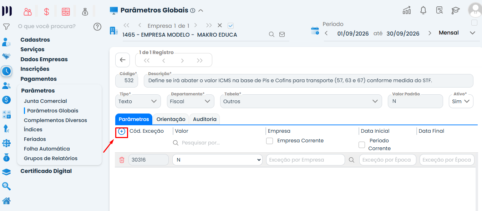Select the blue money bag sidebar icon
The image size is (482, 211).
(6, 157)
